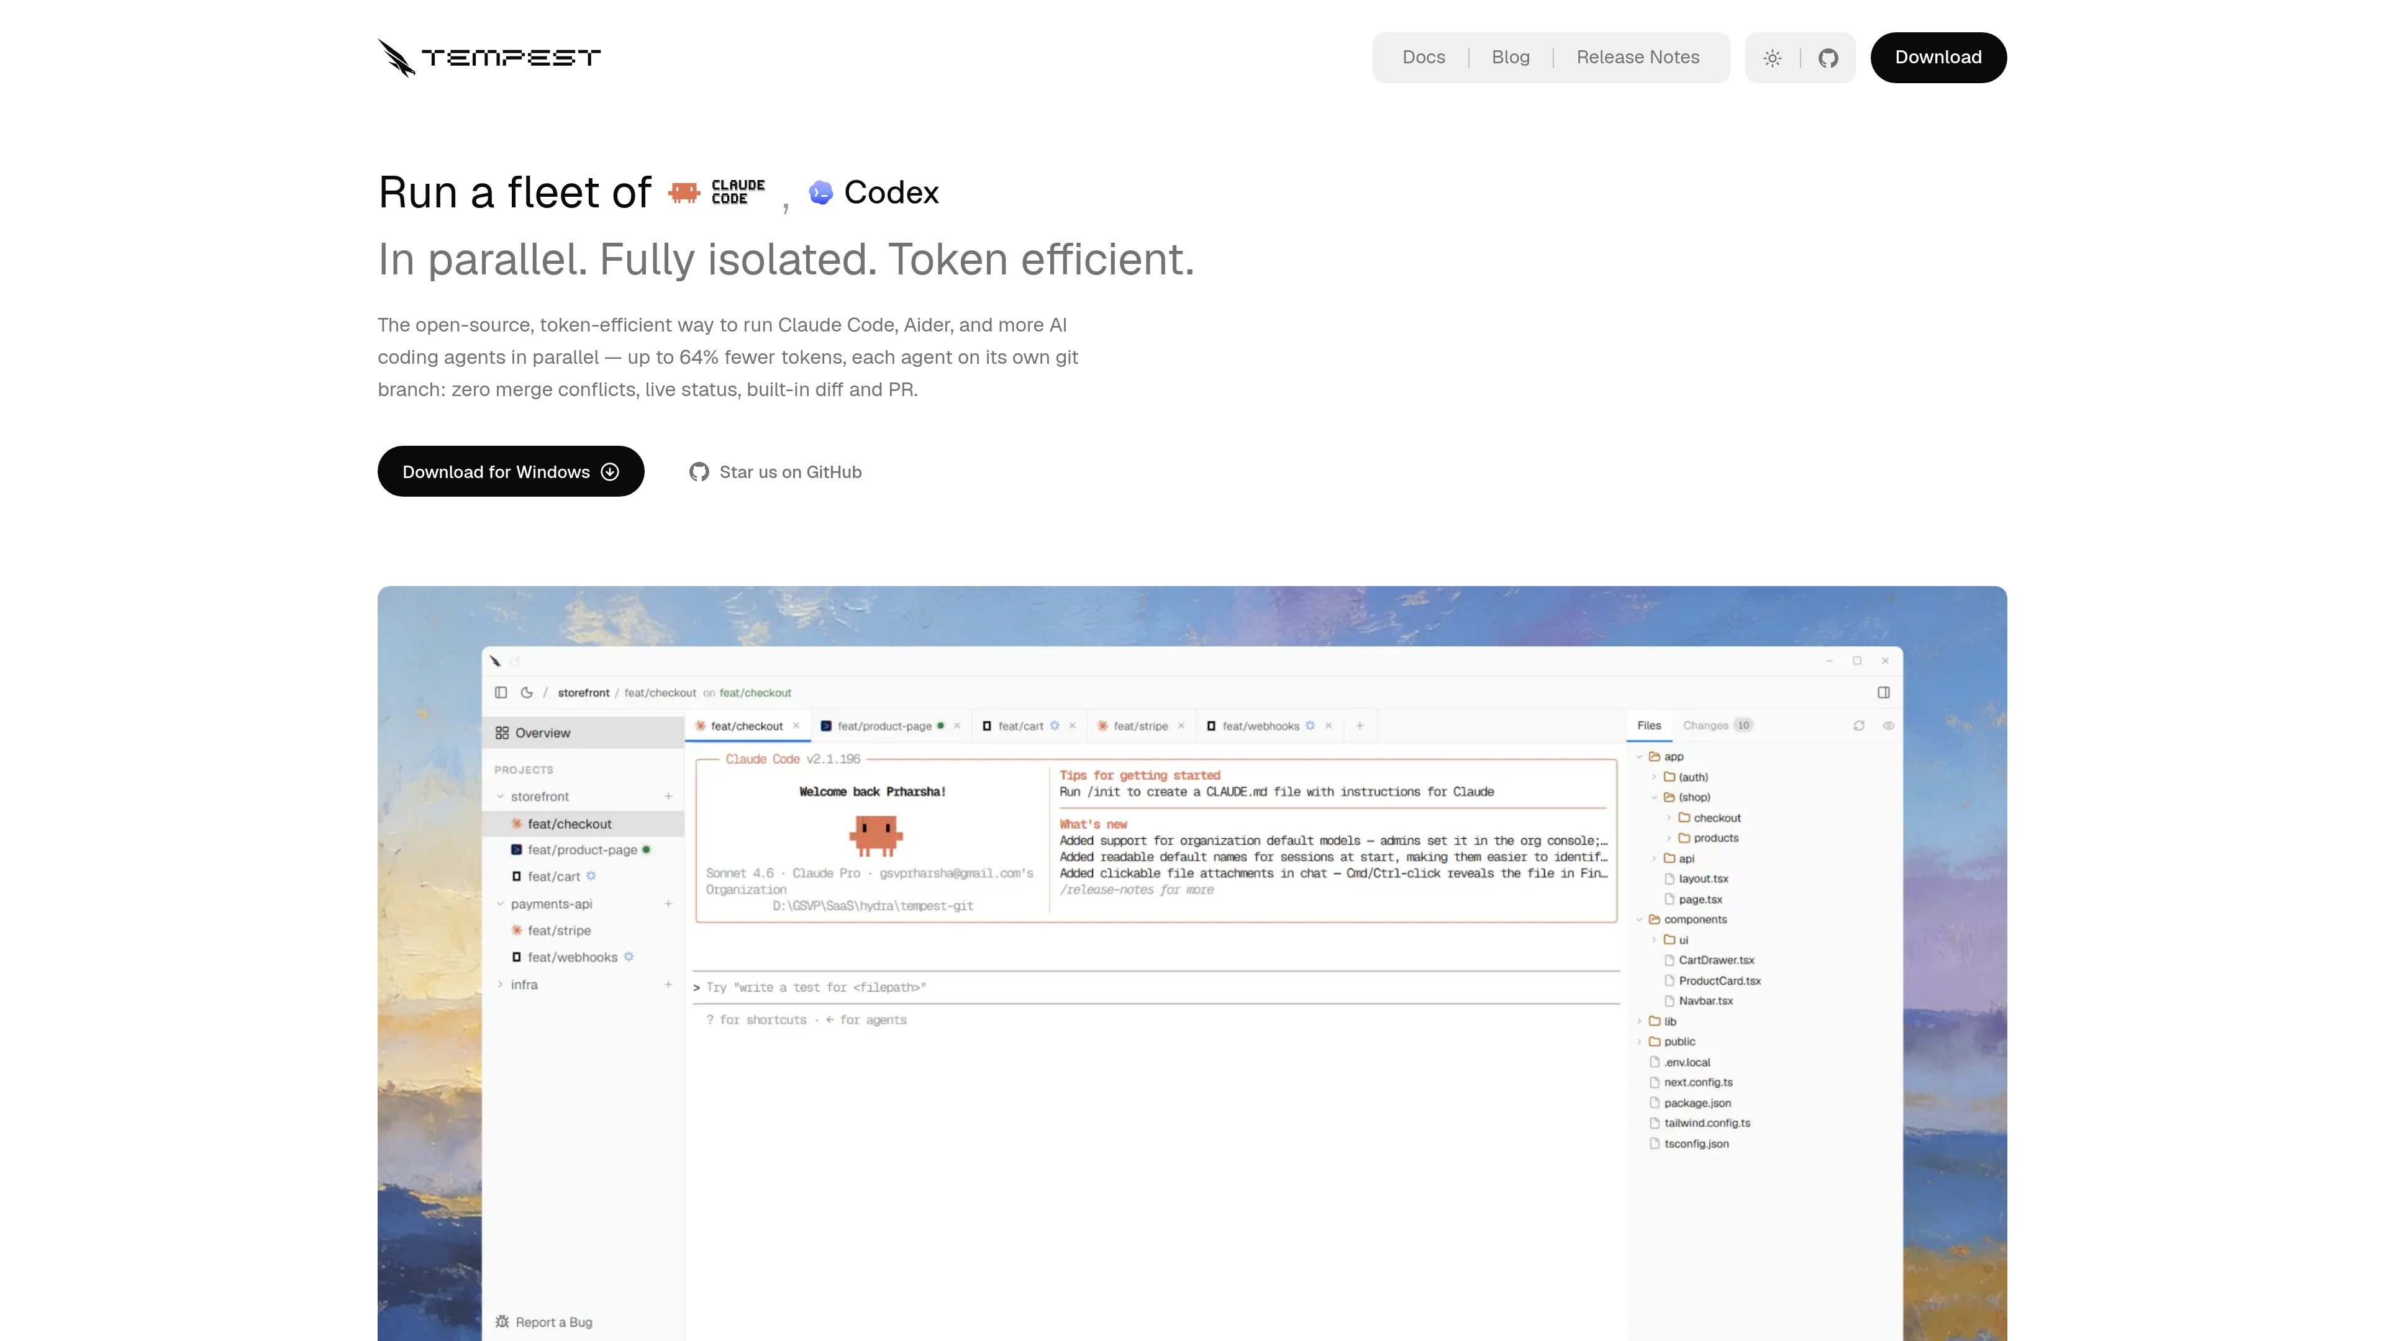Switch to the Changes tab

pyautogui.click(x=1717, y=726)
